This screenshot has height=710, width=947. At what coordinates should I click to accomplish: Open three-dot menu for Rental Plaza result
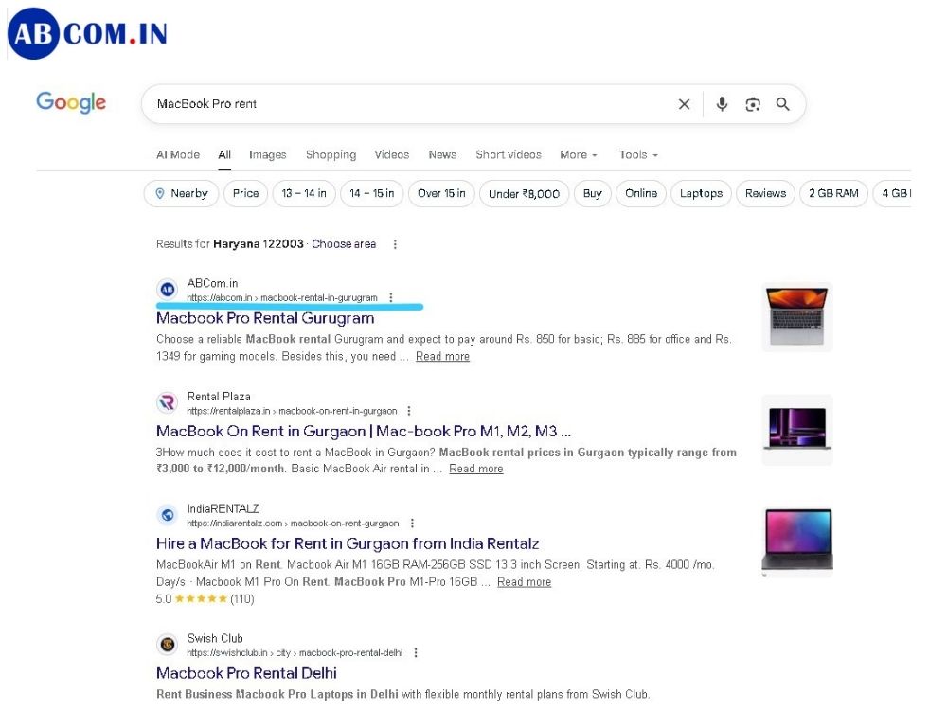pyautogui.click(x=409, y=411)
